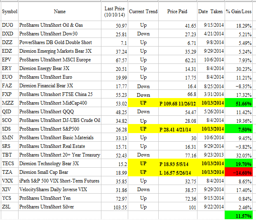Screen dimensions: 256x220
Task: Select the FAZ symbol cell
Action: coord(9,86)
